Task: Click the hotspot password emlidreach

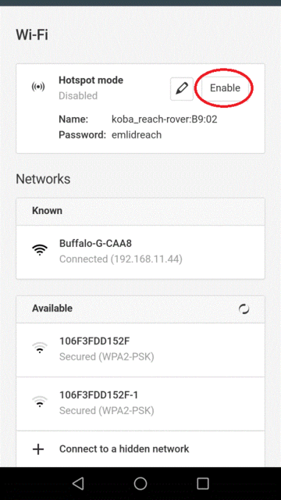Action: [137, 135]
